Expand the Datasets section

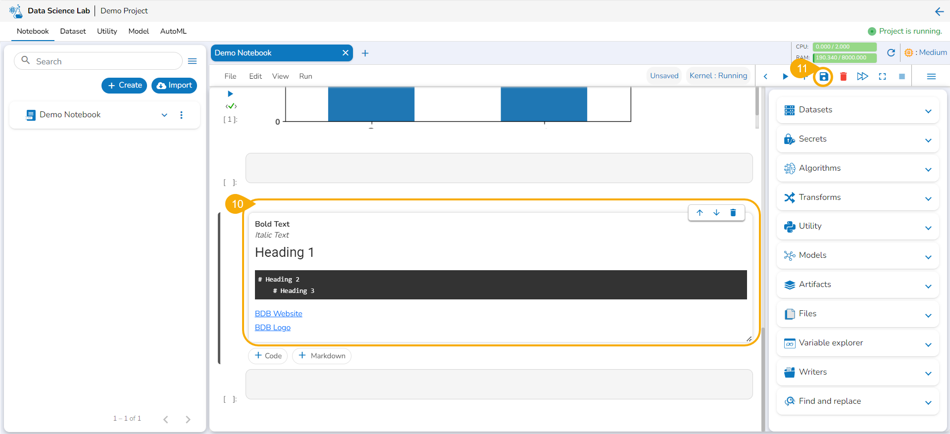point(928,111)
